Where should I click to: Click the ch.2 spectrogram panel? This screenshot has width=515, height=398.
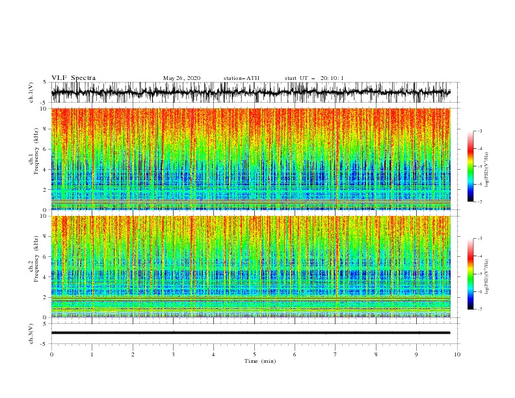coord(250,267)
